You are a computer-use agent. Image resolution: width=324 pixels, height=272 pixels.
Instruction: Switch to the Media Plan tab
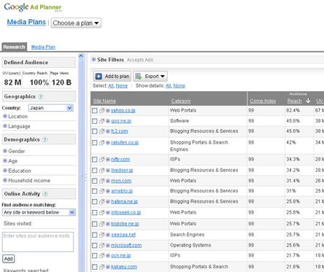pos(43,47)
